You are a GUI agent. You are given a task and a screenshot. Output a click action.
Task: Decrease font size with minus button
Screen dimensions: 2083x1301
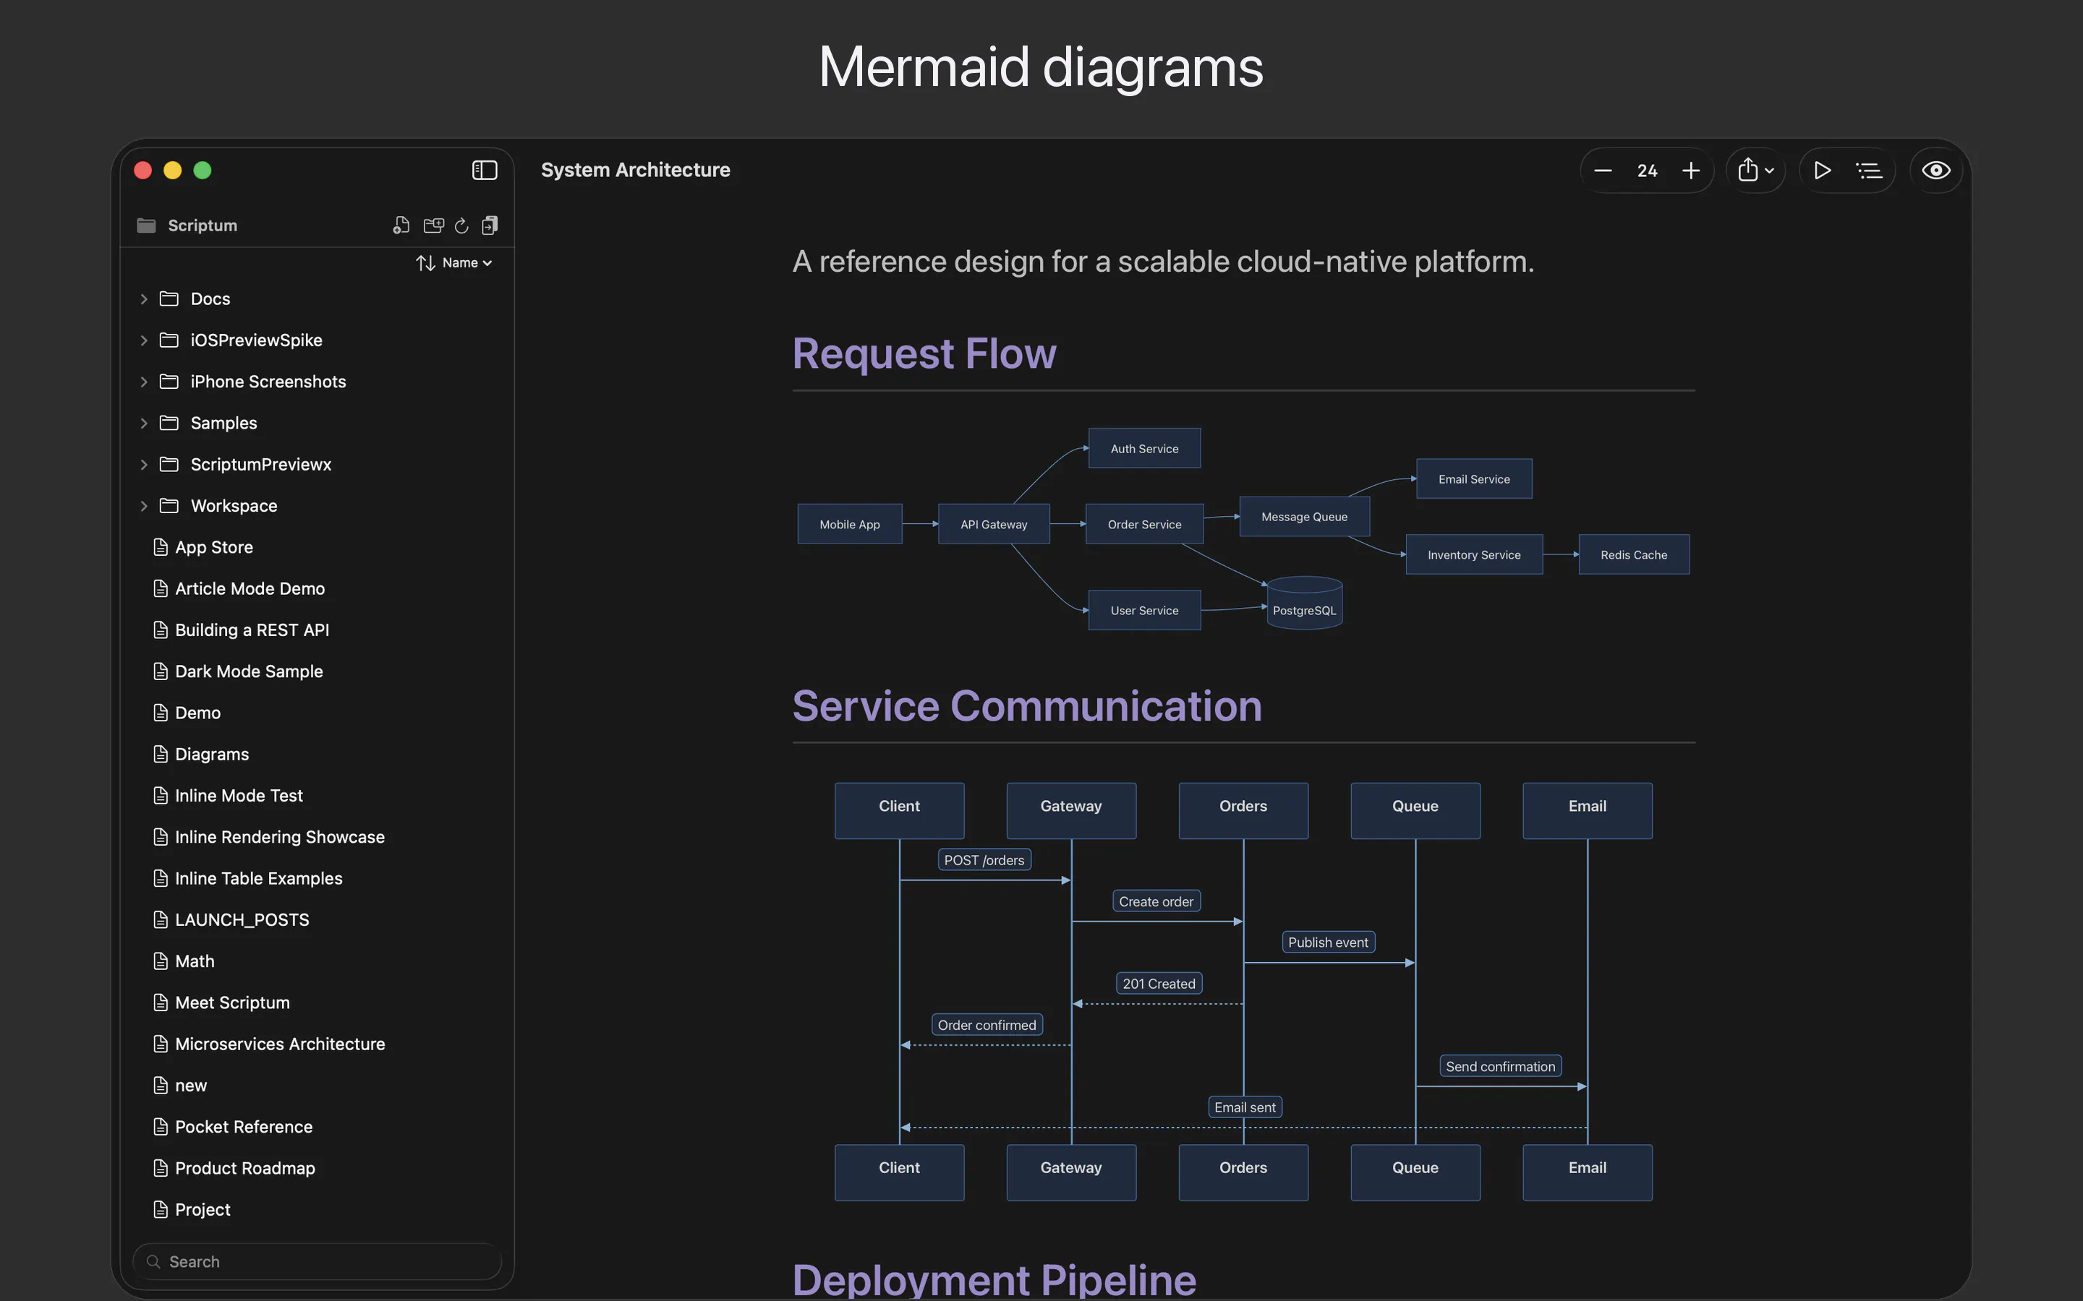point(1603,171)
